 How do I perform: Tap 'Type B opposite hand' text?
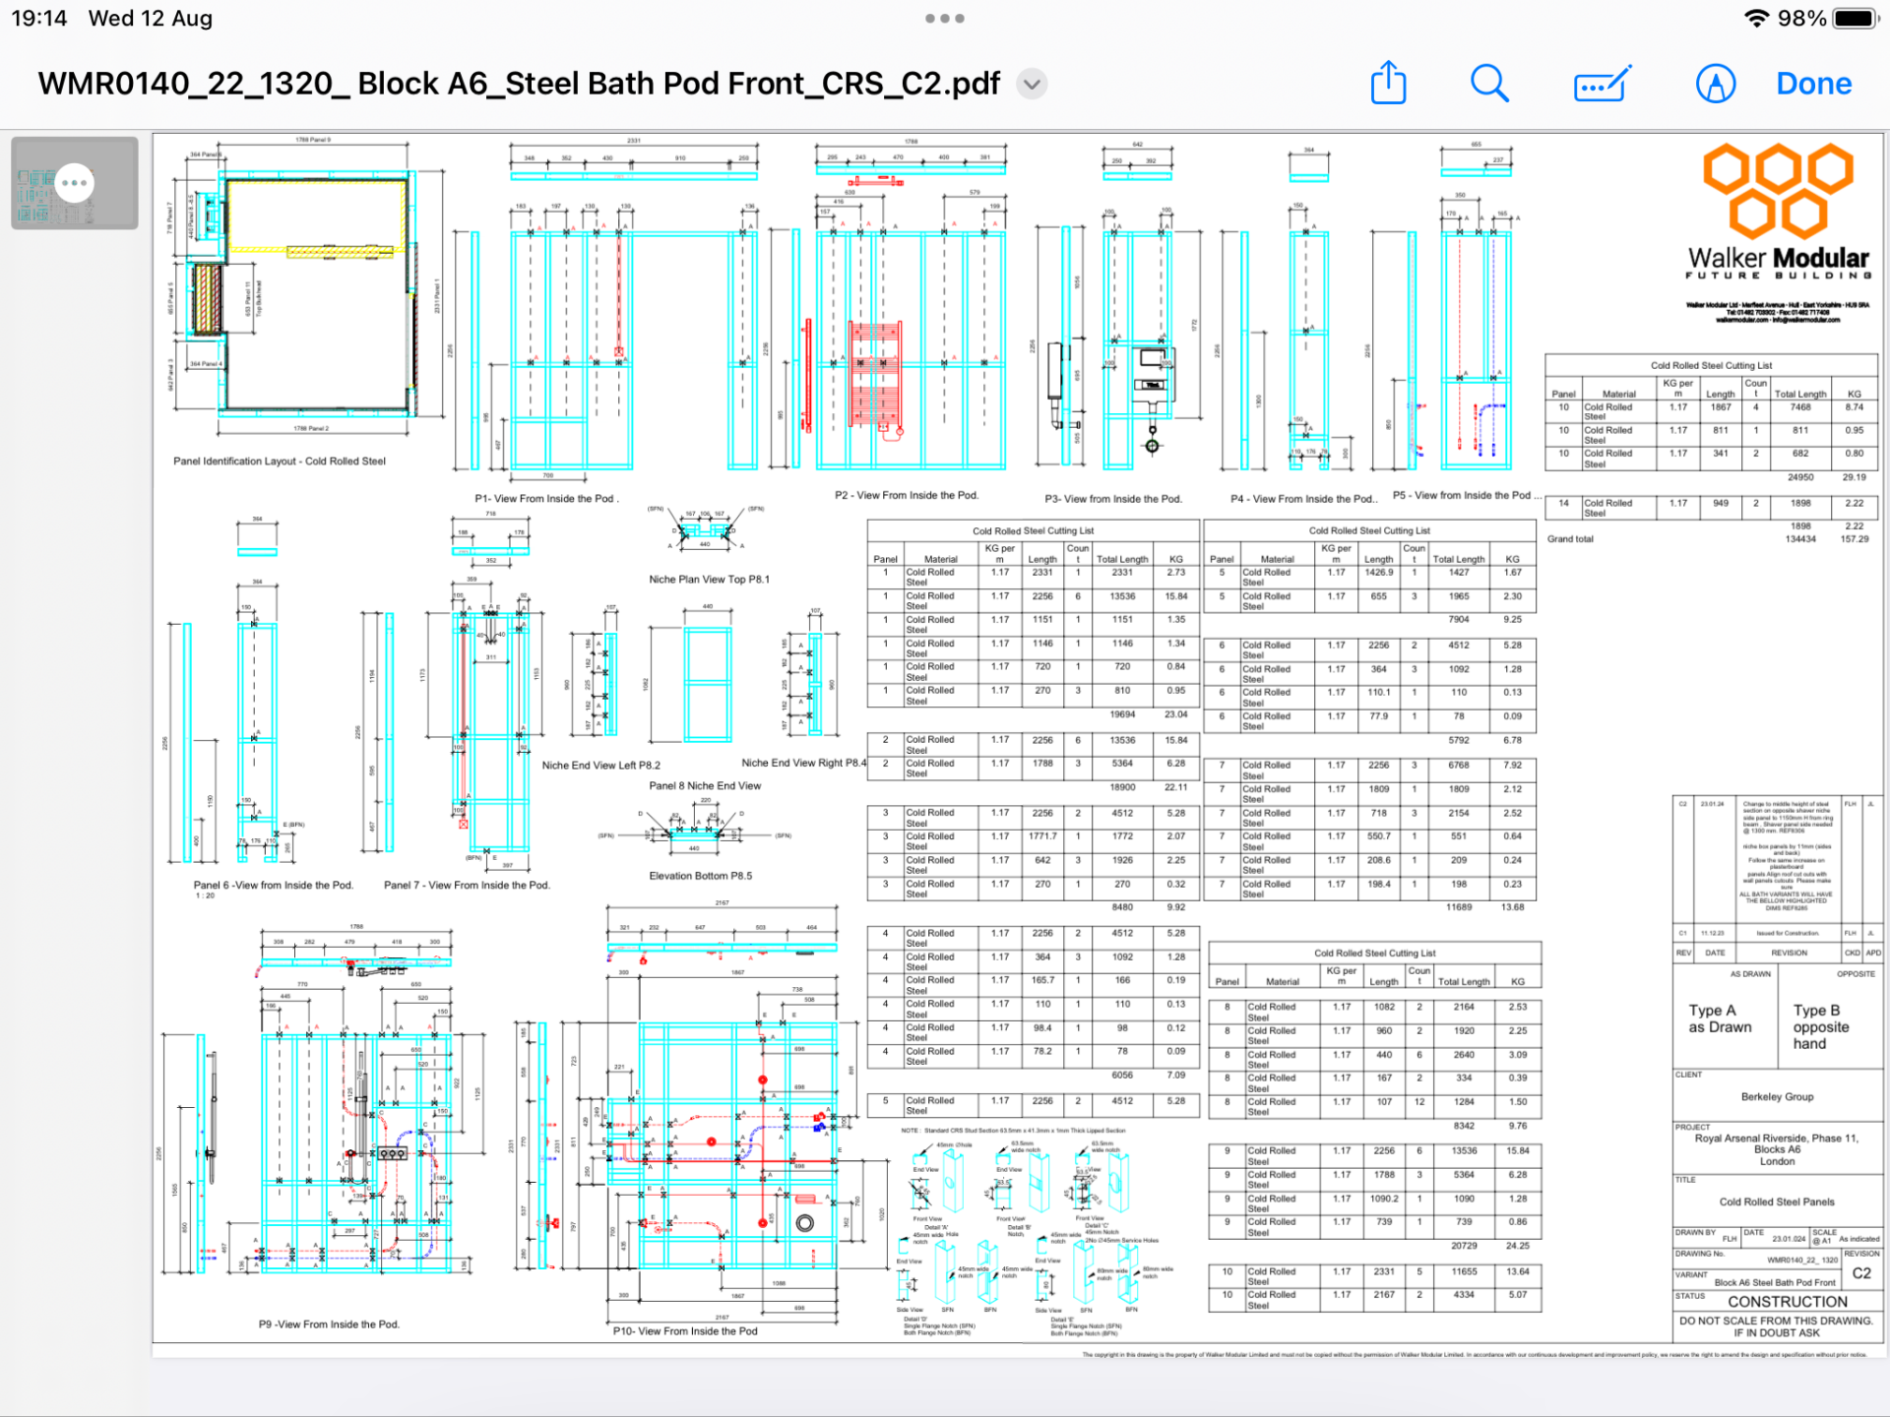tap(1821, 1026)
